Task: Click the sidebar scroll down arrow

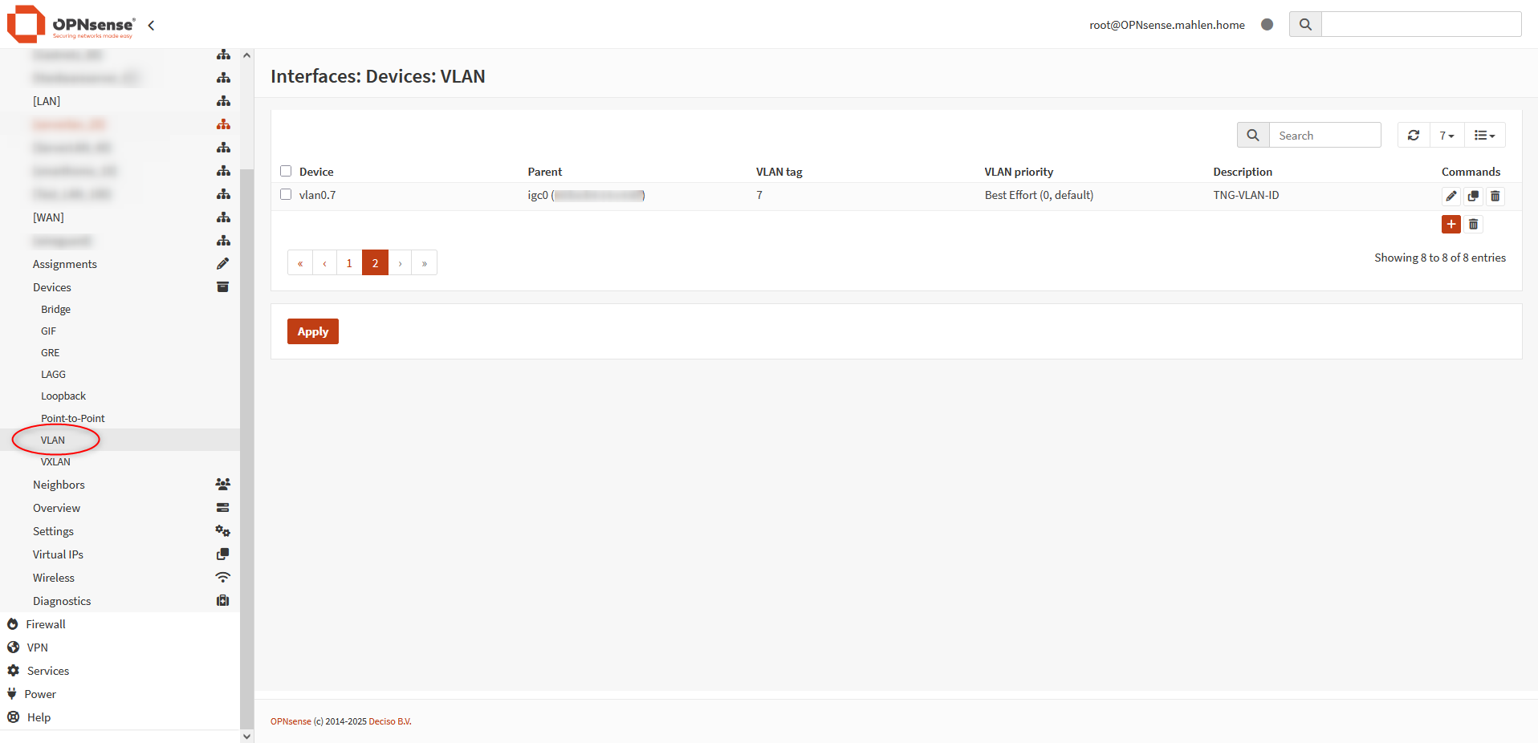Action: click(246, 736)
